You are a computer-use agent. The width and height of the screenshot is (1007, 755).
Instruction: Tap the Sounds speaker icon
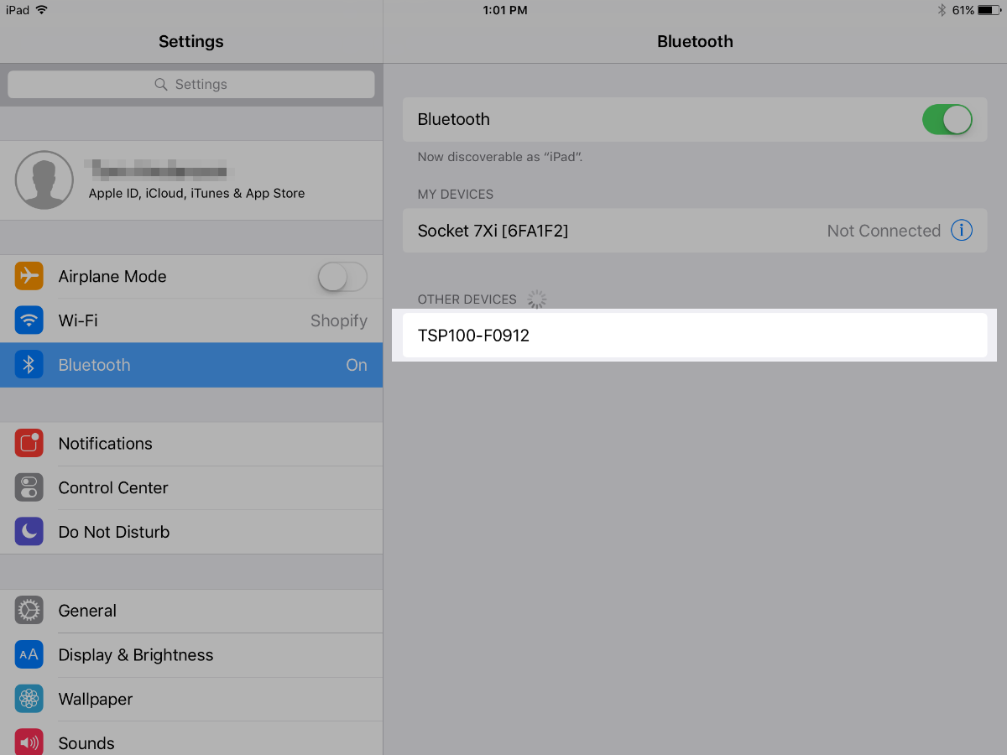(29, 742)
